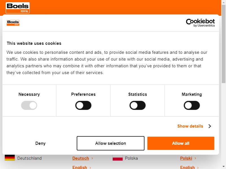Click the orange Allow all button
Screen dimensions: 226x169
[x=181, y=143]
